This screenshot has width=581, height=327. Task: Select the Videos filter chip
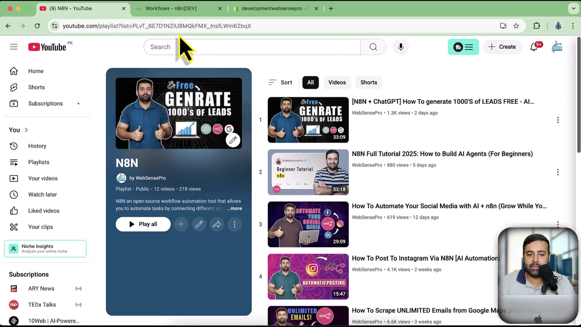[x=337, y=82]
